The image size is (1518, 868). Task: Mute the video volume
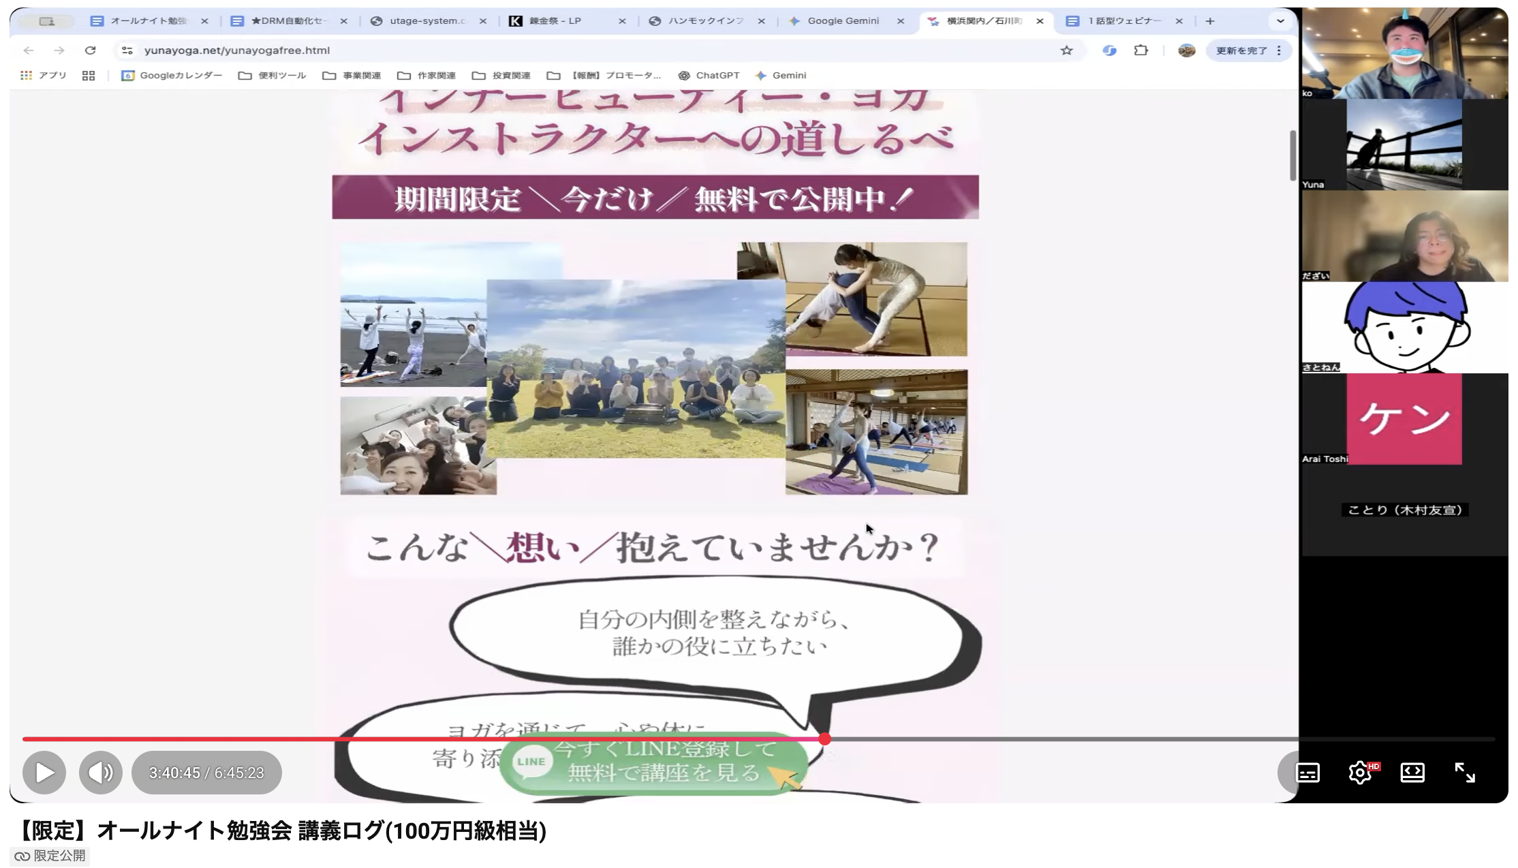[x=101, y=773]
